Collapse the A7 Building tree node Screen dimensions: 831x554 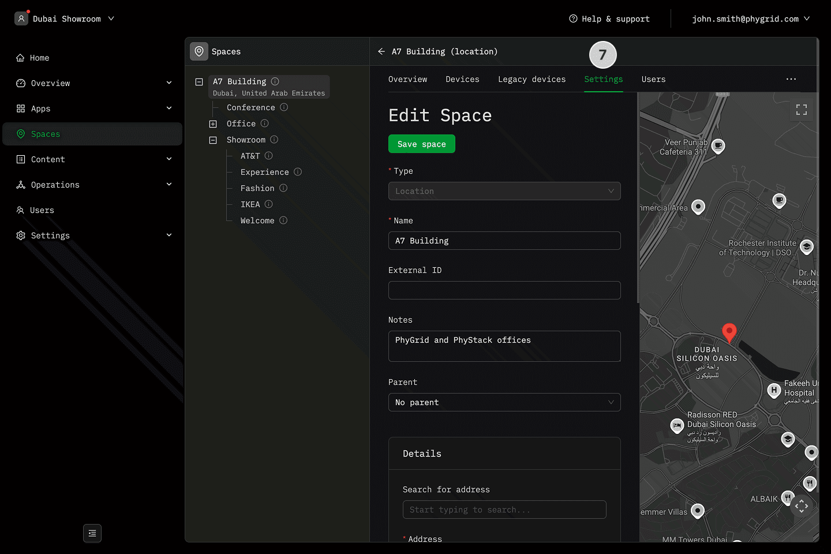(x=199, y=82)
